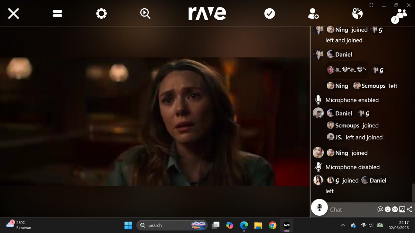Open the video search magnifier icon
The height and width of the screenshot is (233, 415).
point(145,13)
